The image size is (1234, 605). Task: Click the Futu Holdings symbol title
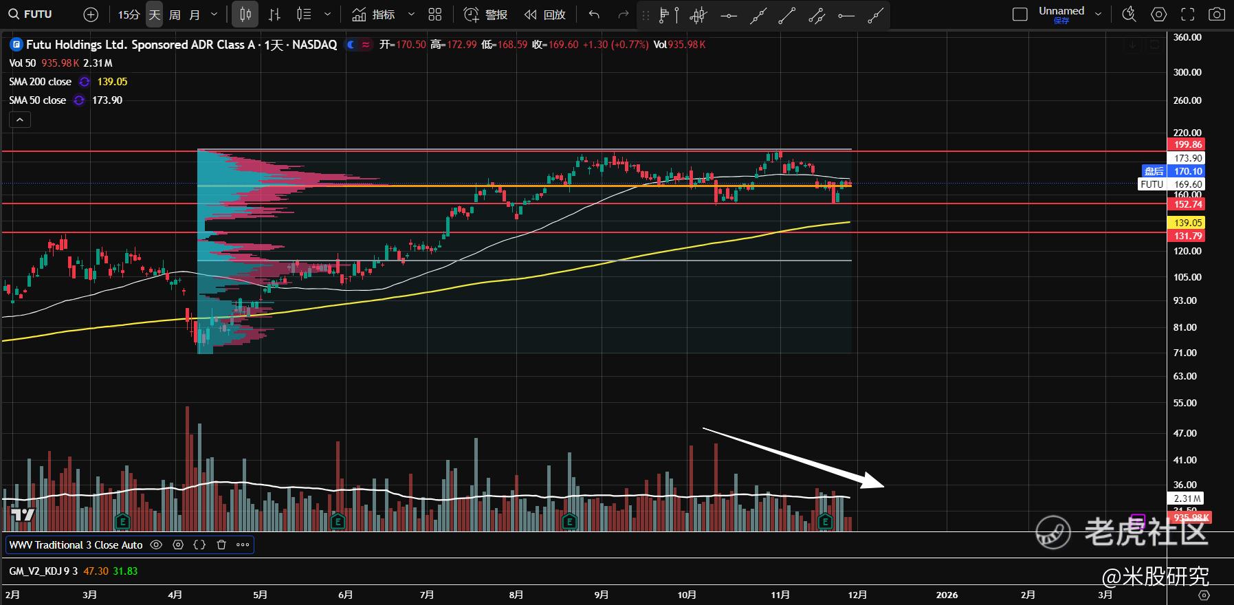[x=181, y=45]
